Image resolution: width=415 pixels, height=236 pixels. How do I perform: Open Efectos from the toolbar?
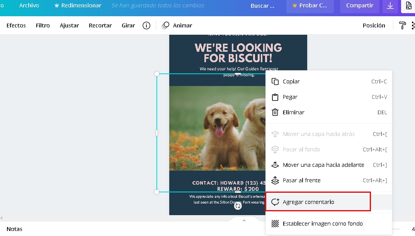(16, 25)
